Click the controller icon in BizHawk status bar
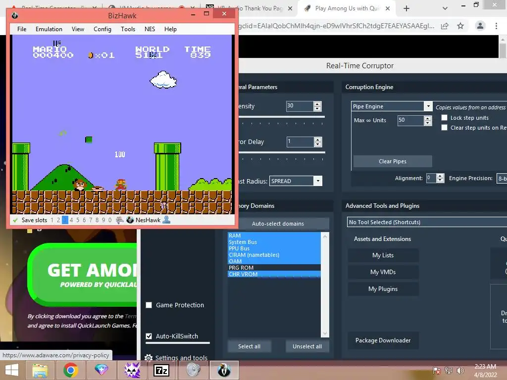This screenshot has height=380, width=507. pos(120,220)
